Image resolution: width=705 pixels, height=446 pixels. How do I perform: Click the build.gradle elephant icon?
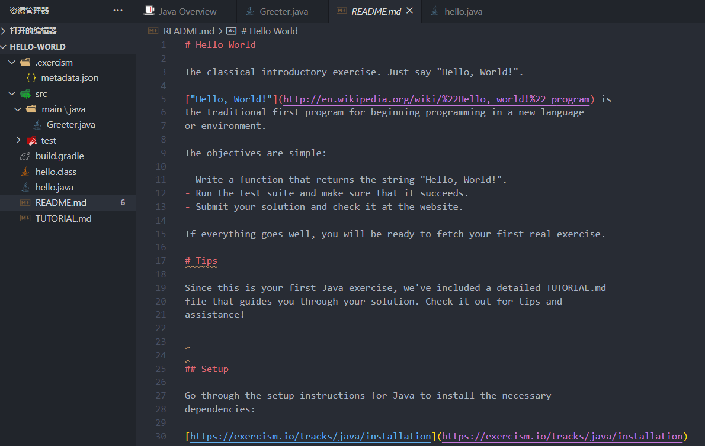pyautogui.click(x=25, y=156)
